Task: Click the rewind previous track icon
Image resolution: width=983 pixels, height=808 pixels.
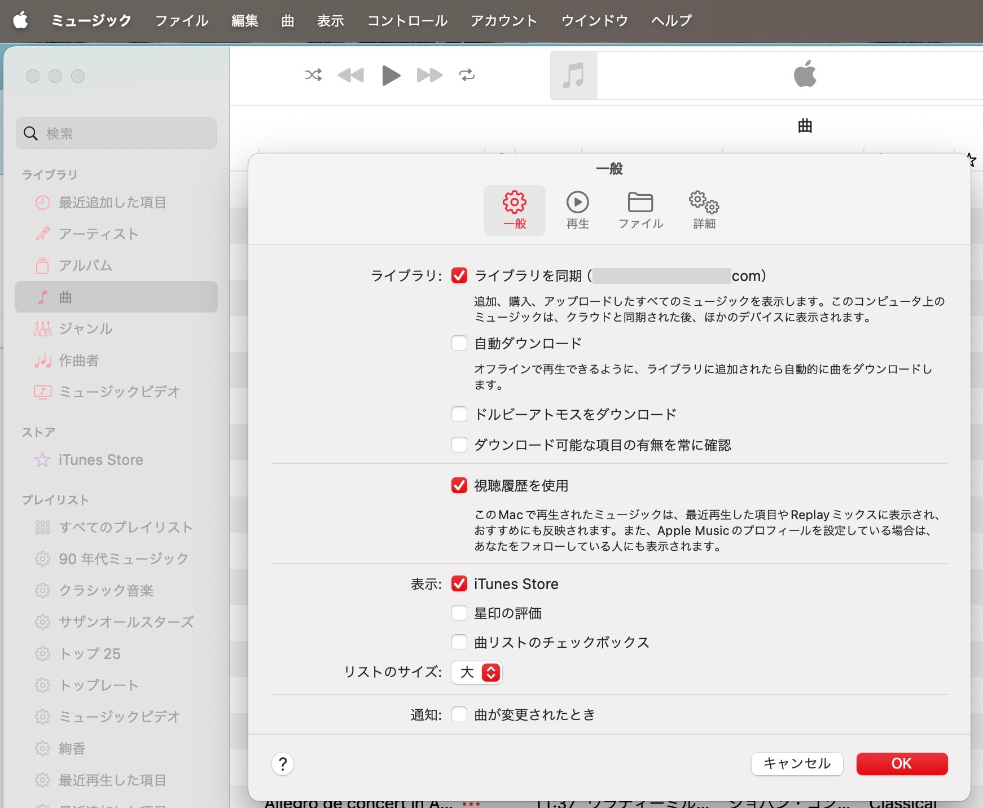Action: (x=350, y=75)
